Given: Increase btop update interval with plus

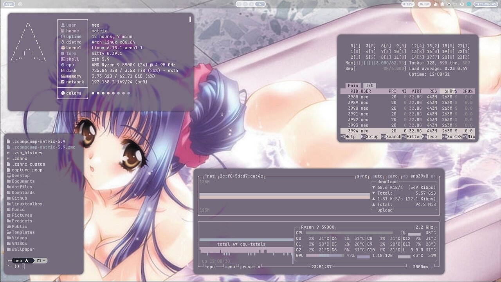Looking at the screenshot, I should (432, 267).
